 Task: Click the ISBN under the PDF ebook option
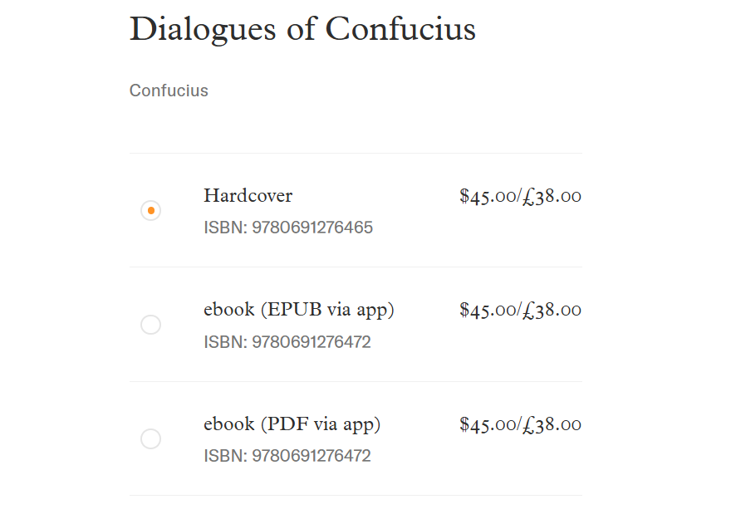[287, 456]
